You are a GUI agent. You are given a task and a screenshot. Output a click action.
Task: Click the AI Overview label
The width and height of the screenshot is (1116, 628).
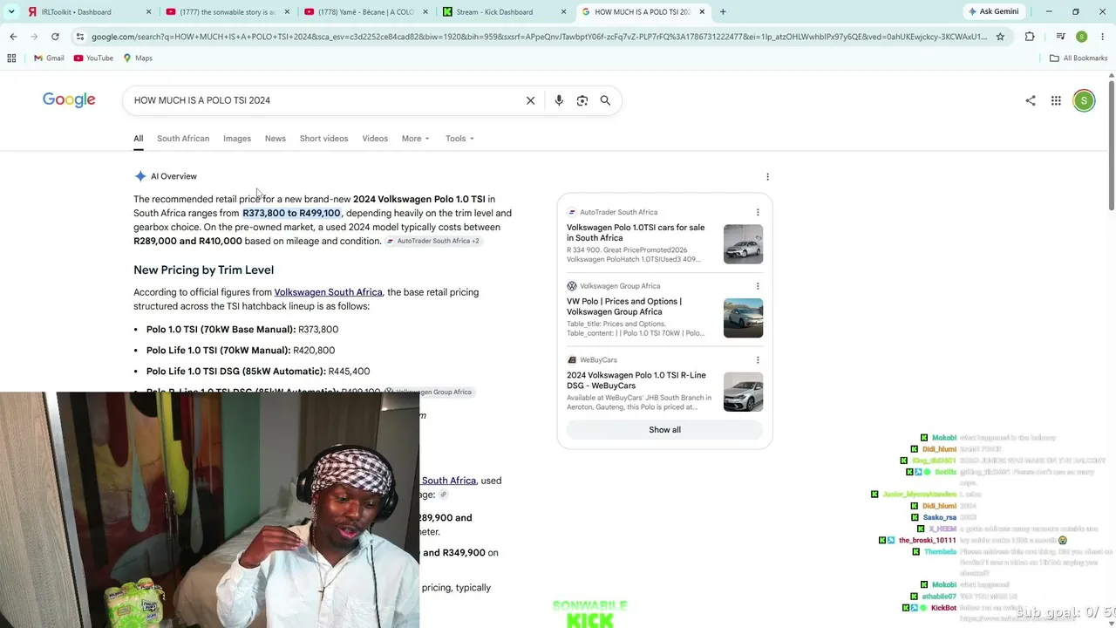coord(174,176)
